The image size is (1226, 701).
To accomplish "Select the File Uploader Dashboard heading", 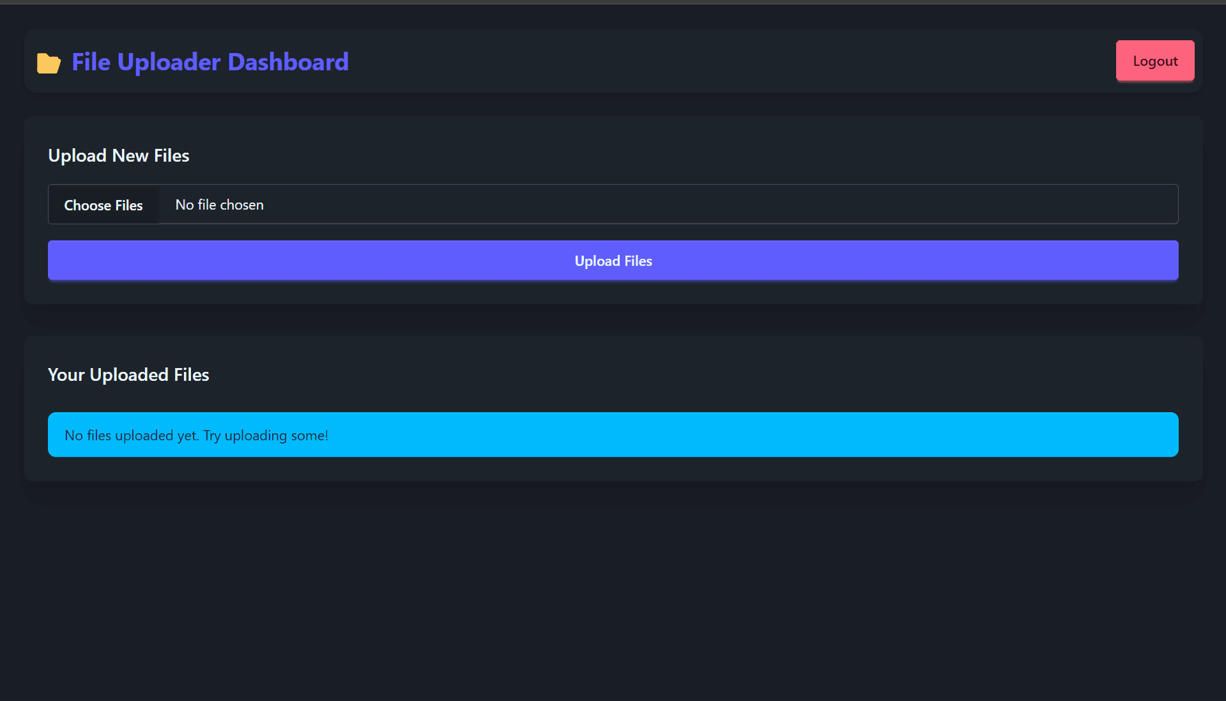I will [210, 62].
